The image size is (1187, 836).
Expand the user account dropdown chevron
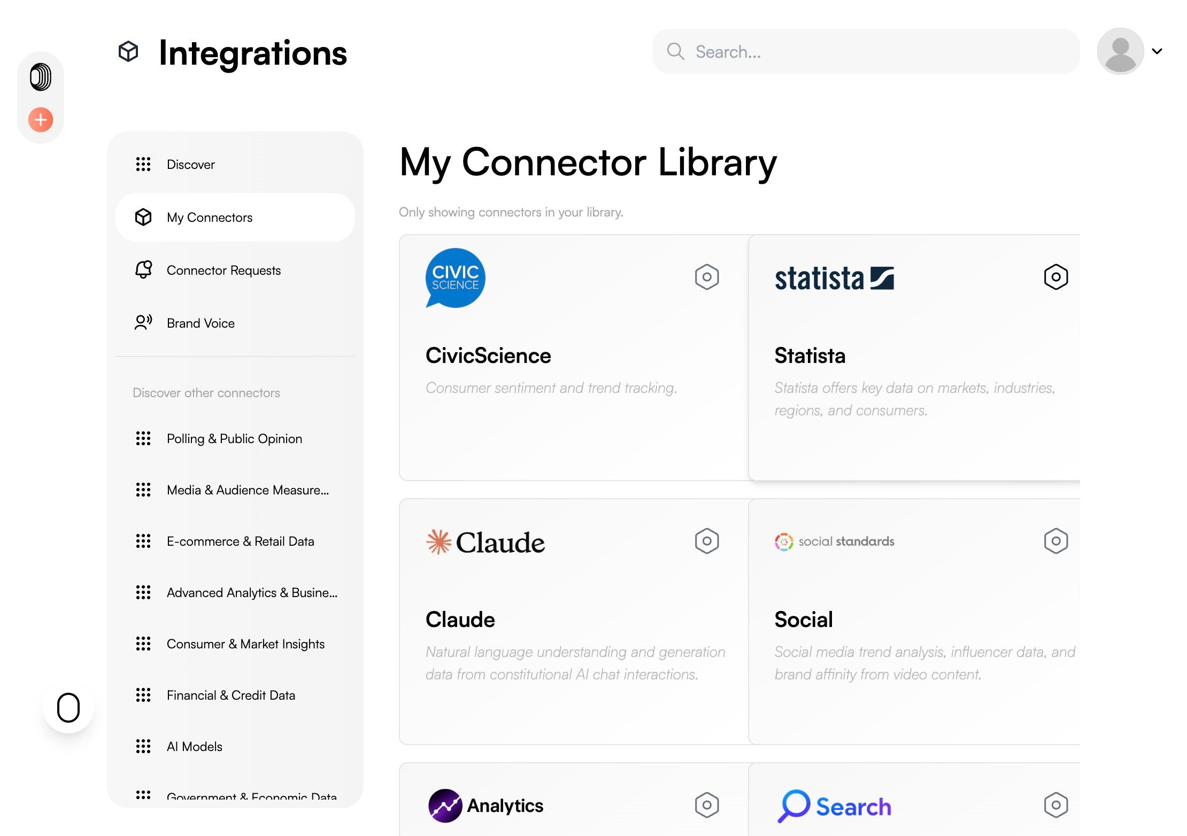click(1157, 51)
